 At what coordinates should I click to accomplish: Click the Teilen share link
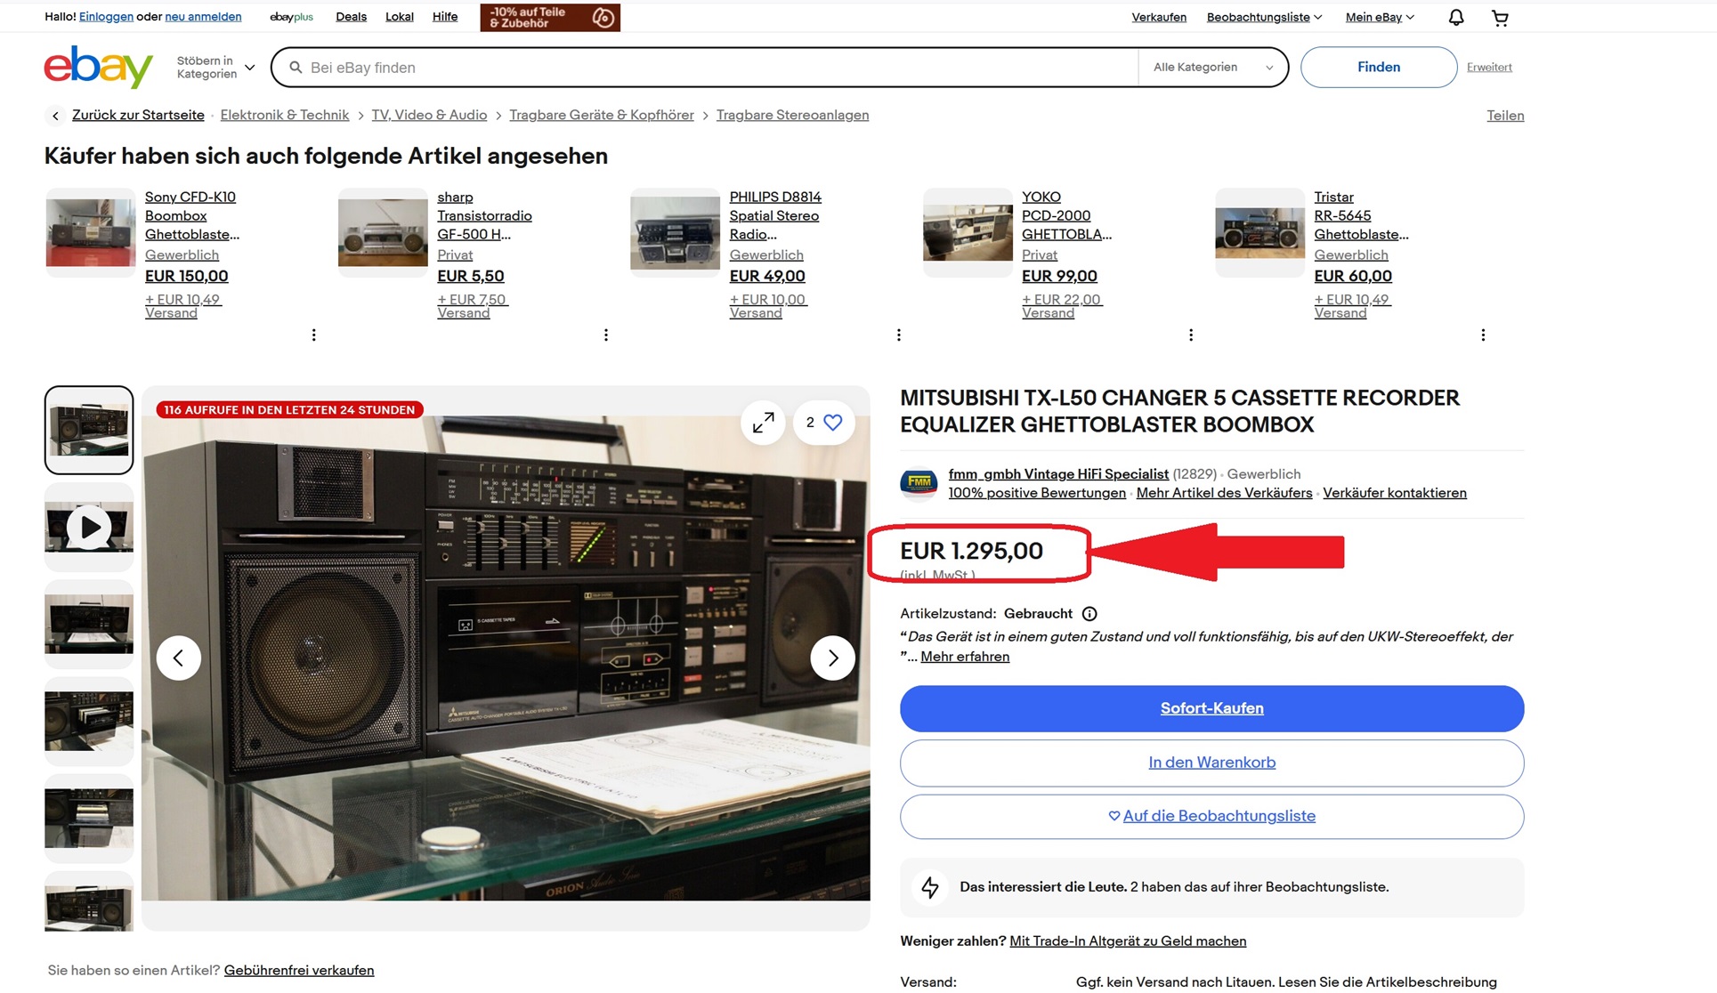(x=1505, y=116)
